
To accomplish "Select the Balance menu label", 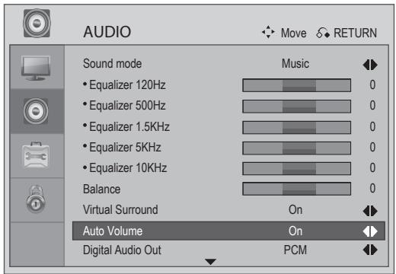I will pyautogui.click(x=101, y=189).
